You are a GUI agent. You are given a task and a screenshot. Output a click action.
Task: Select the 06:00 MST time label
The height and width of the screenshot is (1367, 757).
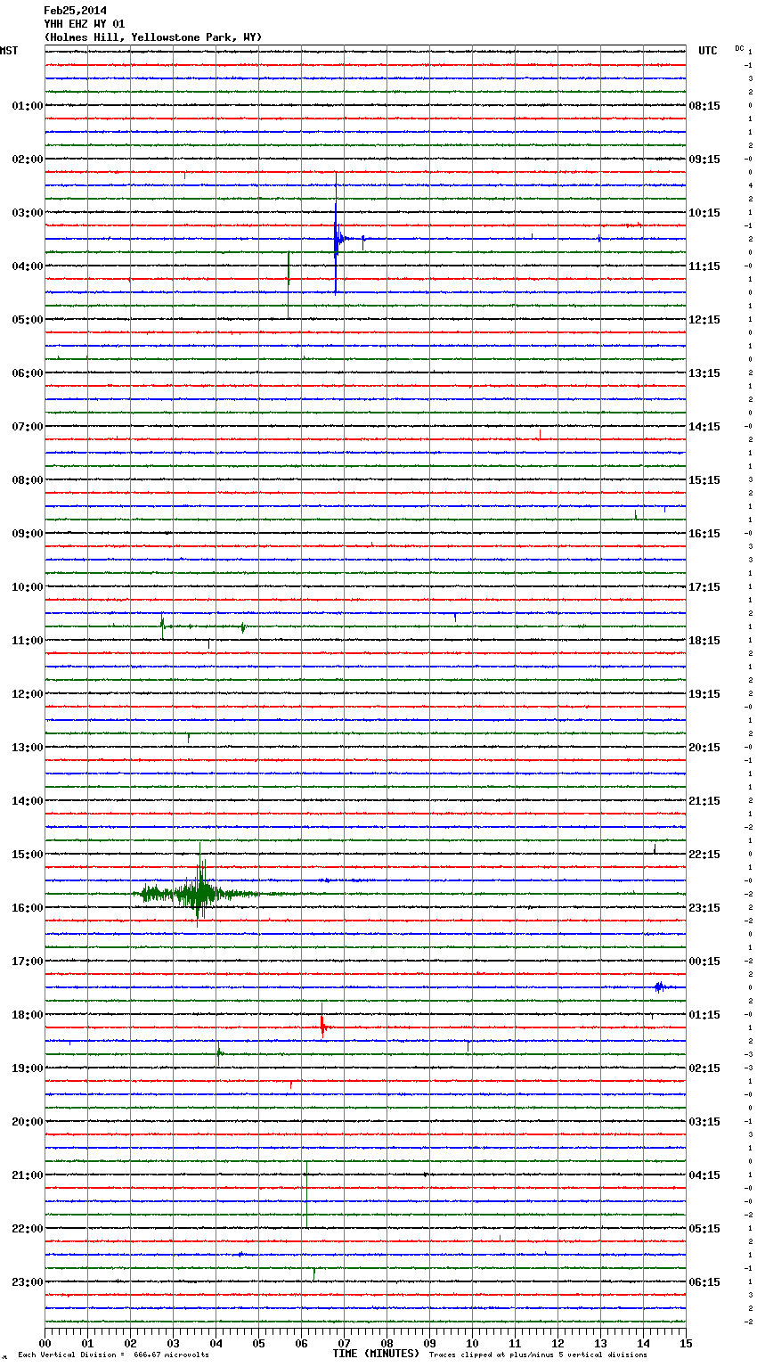point(28,373)
